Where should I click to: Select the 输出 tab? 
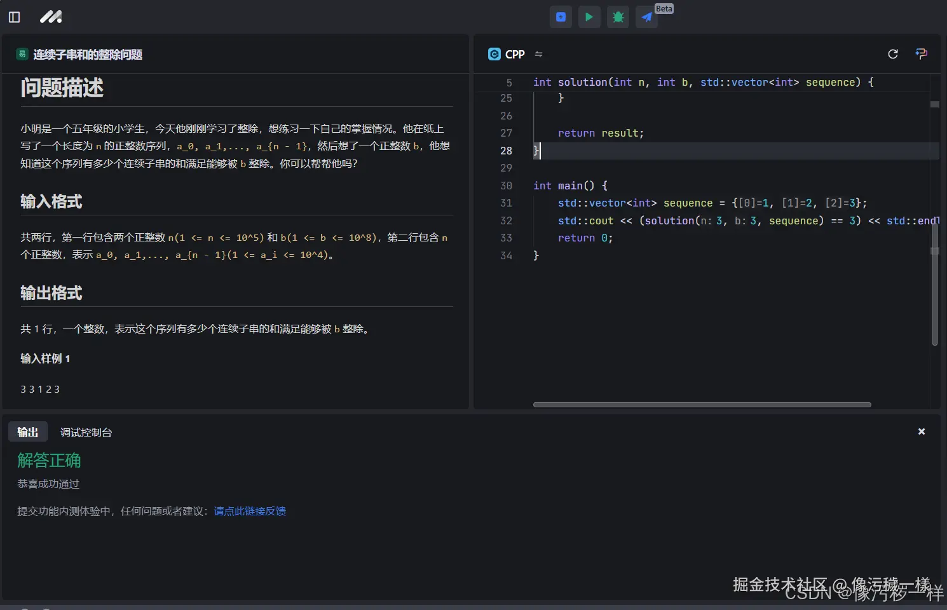coord(28,432)
